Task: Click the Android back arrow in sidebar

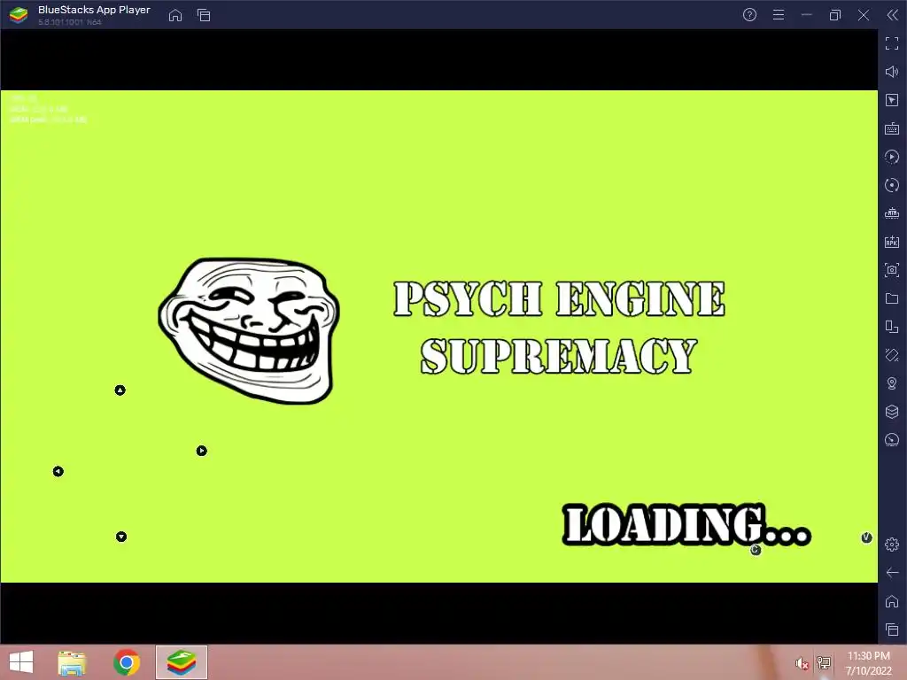Action: coord(891,573)
